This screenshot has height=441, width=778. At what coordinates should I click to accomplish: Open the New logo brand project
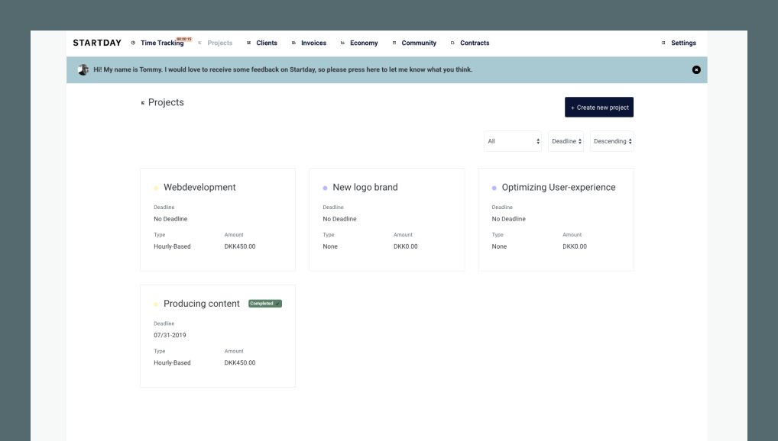(387, 220)
